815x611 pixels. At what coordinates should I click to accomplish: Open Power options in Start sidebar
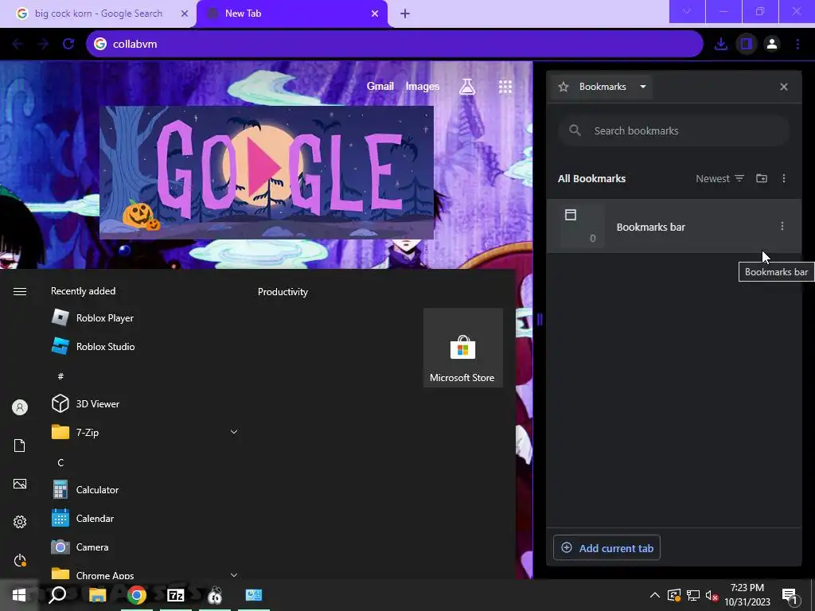click(x=20, y=560)
